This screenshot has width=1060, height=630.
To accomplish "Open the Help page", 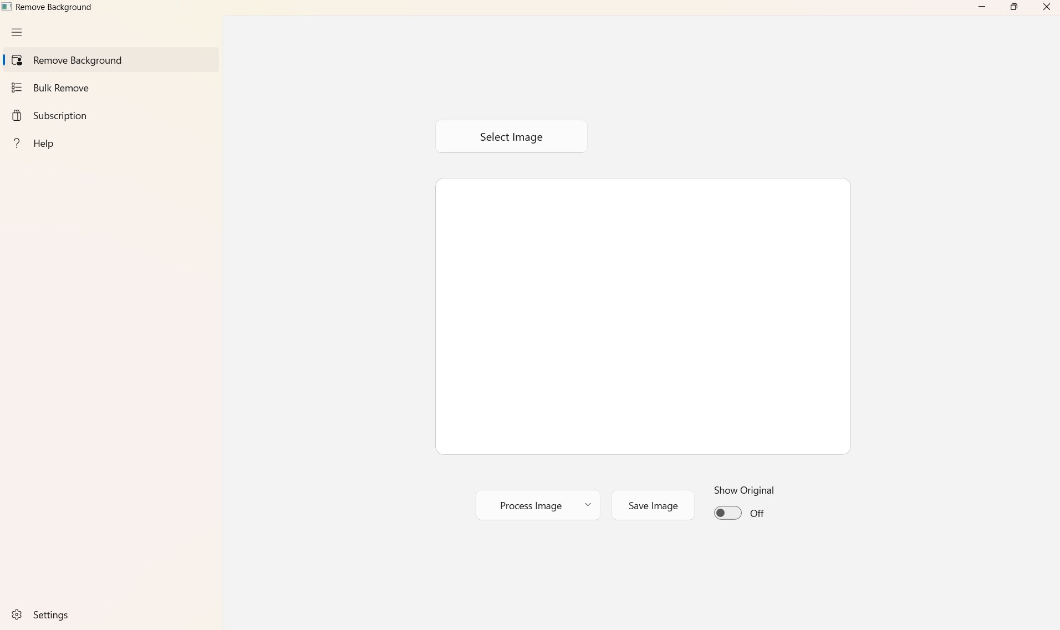I will coord(111,143).
